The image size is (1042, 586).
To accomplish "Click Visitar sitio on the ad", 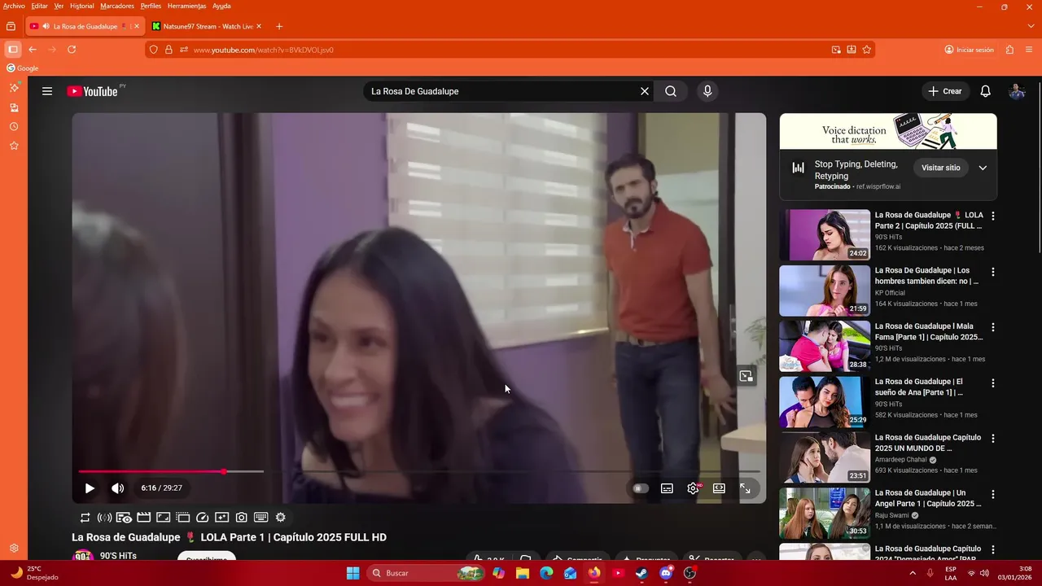I will pyautogui.click(x=940, y=168).
